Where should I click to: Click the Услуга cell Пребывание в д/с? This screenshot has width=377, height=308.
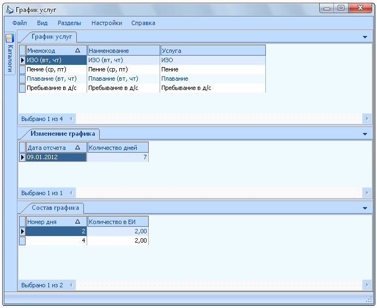pyautogui.click(x=213, y=88)
